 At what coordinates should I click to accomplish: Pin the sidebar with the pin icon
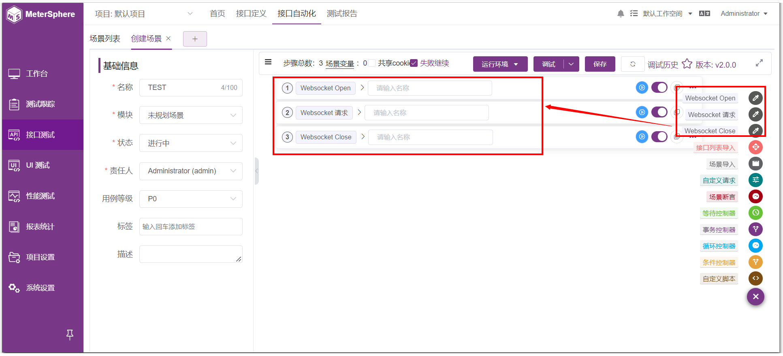70,335
